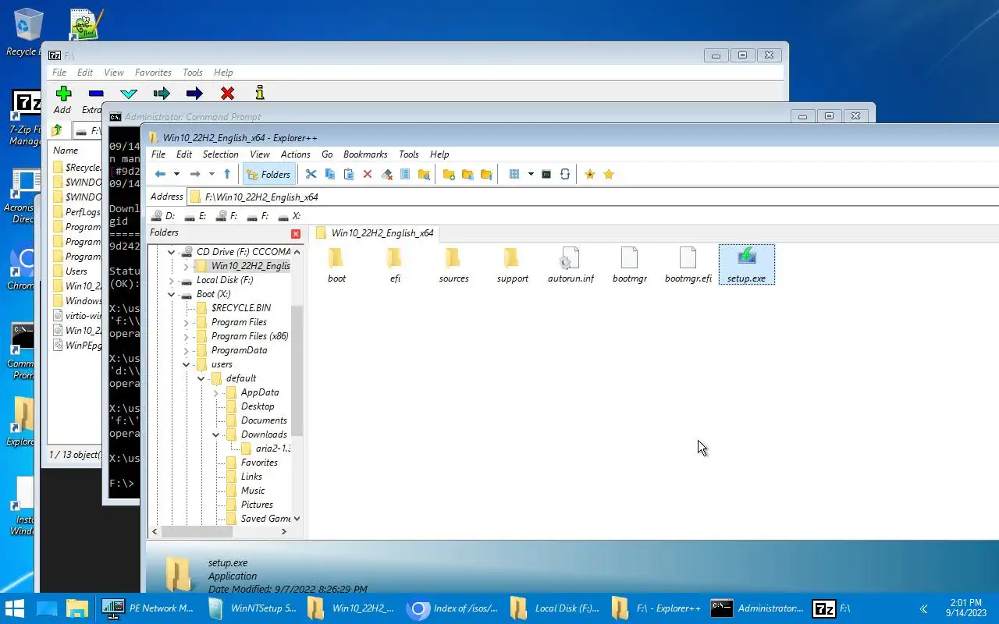Click the Forward arrow in Explorer++
Screen dimensions: 999x624
tap(195, 175)
